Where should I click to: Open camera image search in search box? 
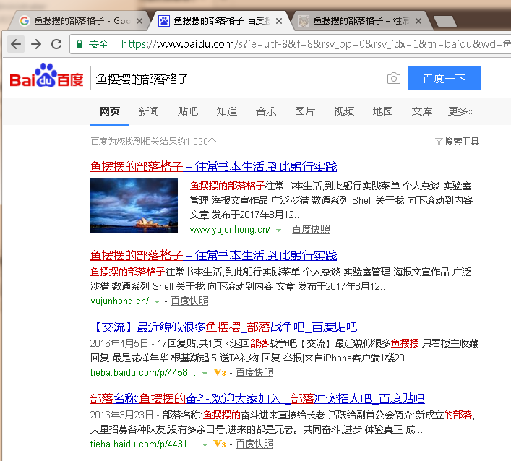(393, 78)
